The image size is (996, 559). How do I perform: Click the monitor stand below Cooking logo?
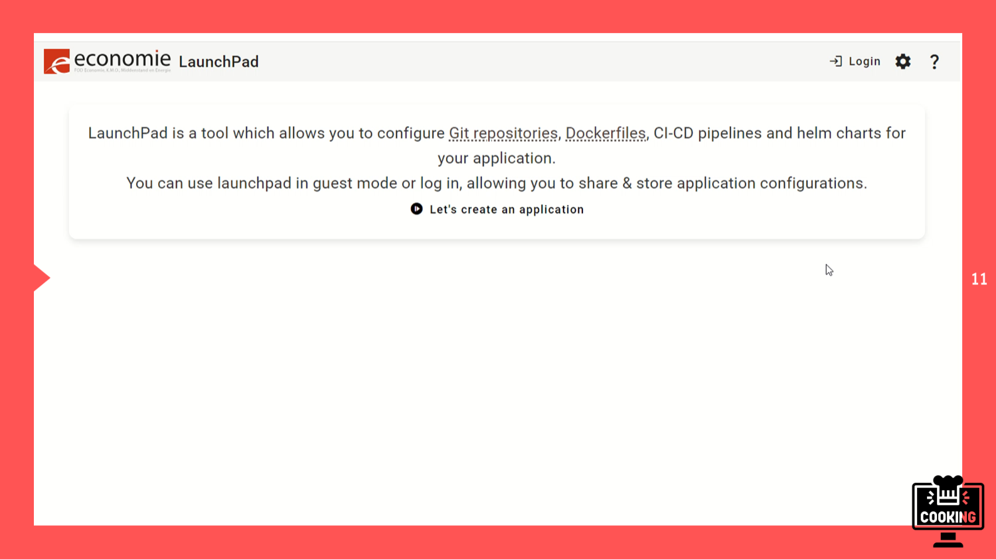[948, 540]
